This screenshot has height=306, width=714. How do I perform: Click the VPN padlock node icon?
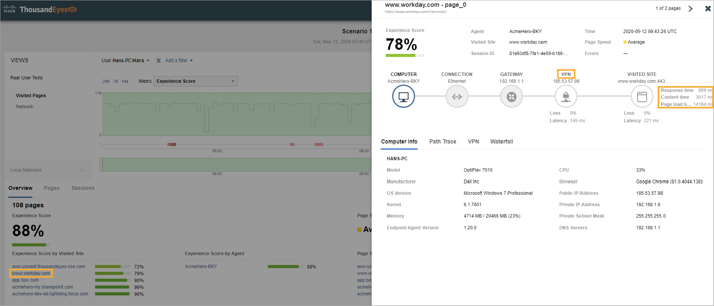point(566,97)
